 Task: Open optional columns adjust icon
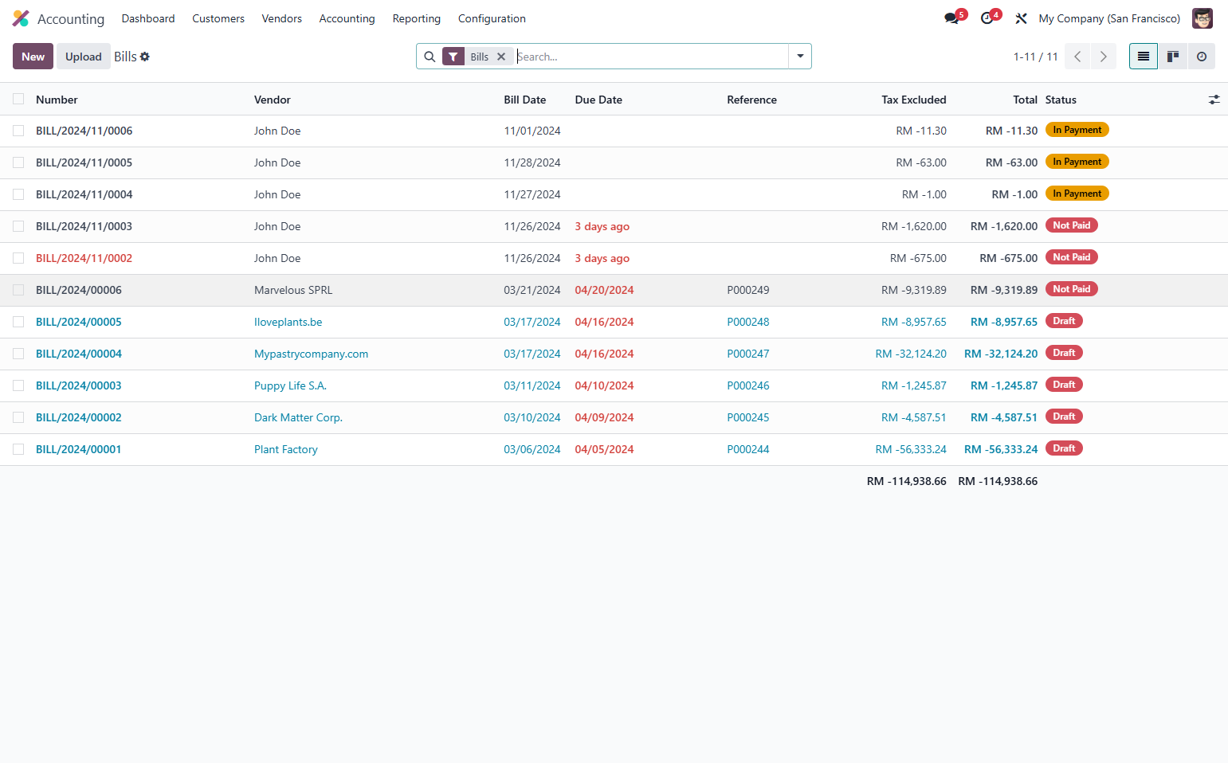(x=1214, y=100)
